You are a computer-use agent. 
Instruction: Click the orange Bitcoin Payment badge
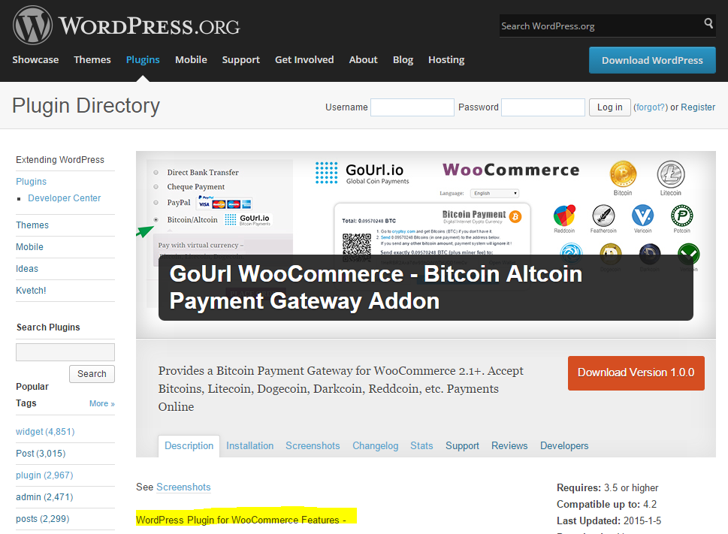coord(515,216)
